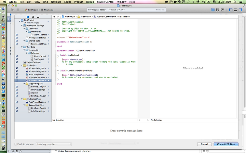The width and height of the screenshot is (246, 153).
Task: Select the Assistant editor icon in toolbar
Action: tap(218, 10)
